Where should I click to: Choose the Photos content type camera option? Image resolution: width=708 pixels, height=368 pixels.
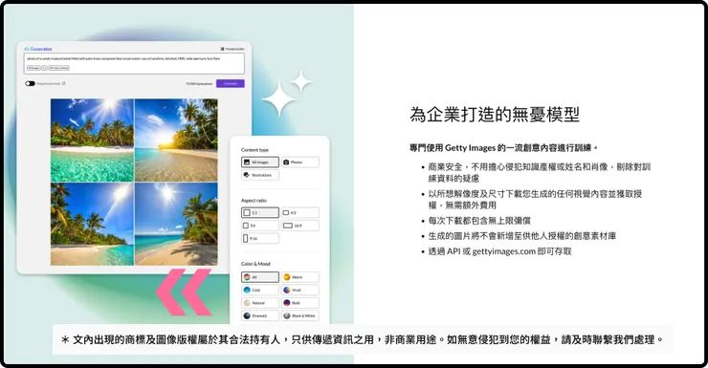pyautogui.click(x=300, y=162)
